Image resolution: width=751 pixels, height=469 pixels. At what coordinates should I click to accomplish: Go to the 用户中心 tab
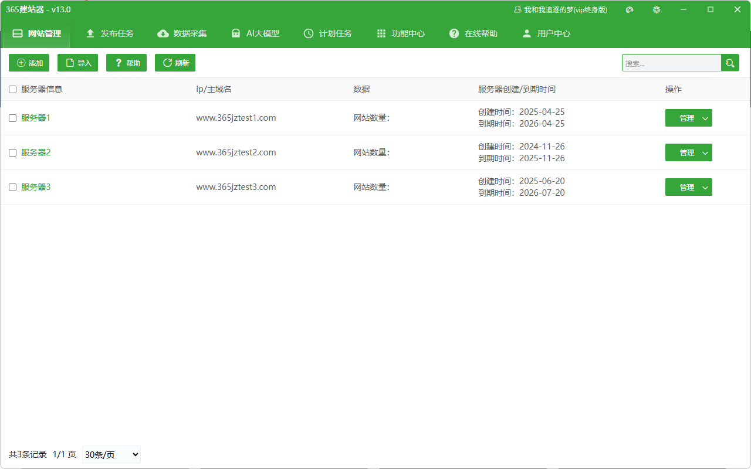coord(546,33)
